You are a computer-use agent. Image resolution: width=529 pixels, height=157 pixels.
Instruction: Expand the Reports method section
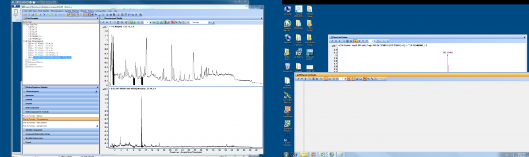(x=60, y=103)
